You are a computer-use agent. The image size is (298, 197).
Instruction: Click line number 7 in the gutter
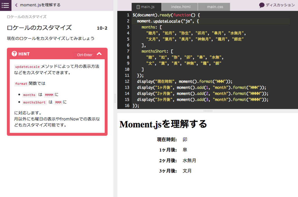point(128,51)
